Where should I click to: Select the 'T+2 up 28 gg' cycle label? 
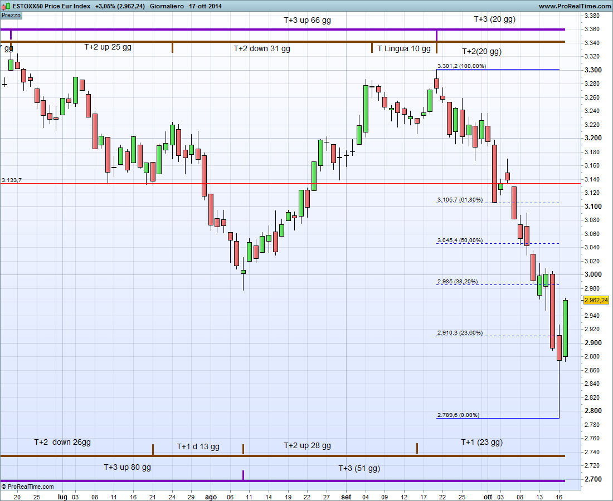click(x=307, y=445)
